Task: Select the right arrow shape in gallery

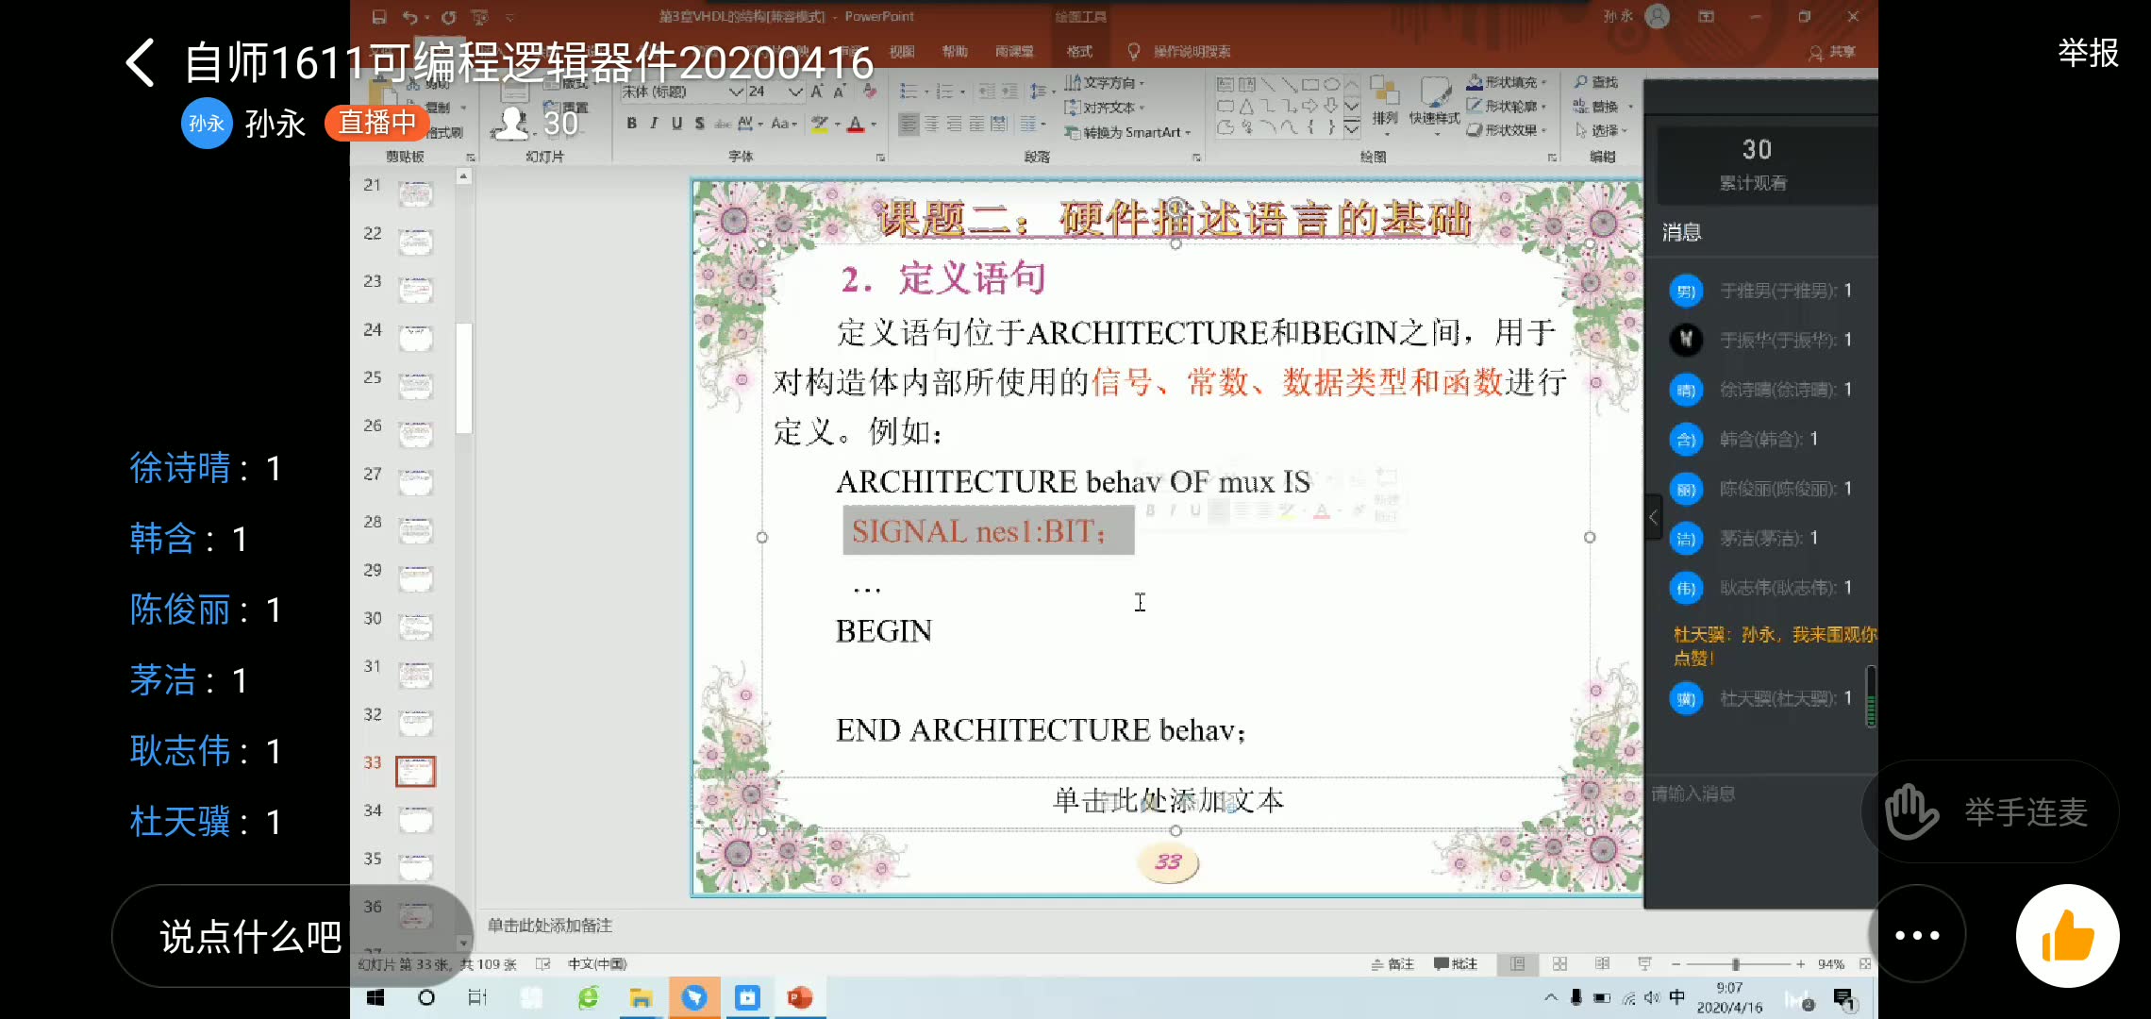Action: 1310,106
